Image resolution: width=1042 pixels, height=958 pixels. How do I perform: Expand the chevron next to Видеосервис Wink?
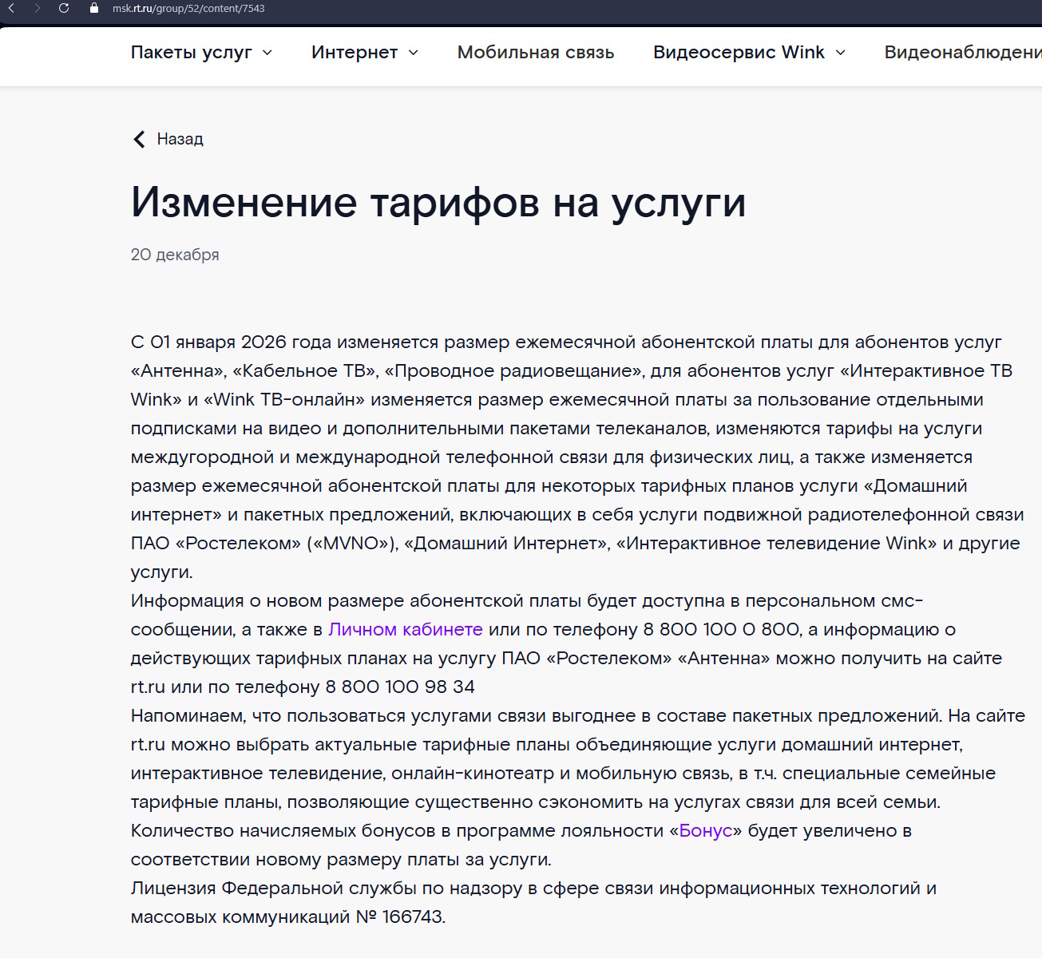point(840,53)
